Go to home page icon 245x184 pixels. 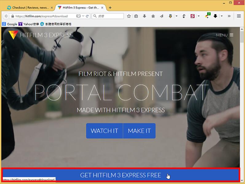(153, 16)
